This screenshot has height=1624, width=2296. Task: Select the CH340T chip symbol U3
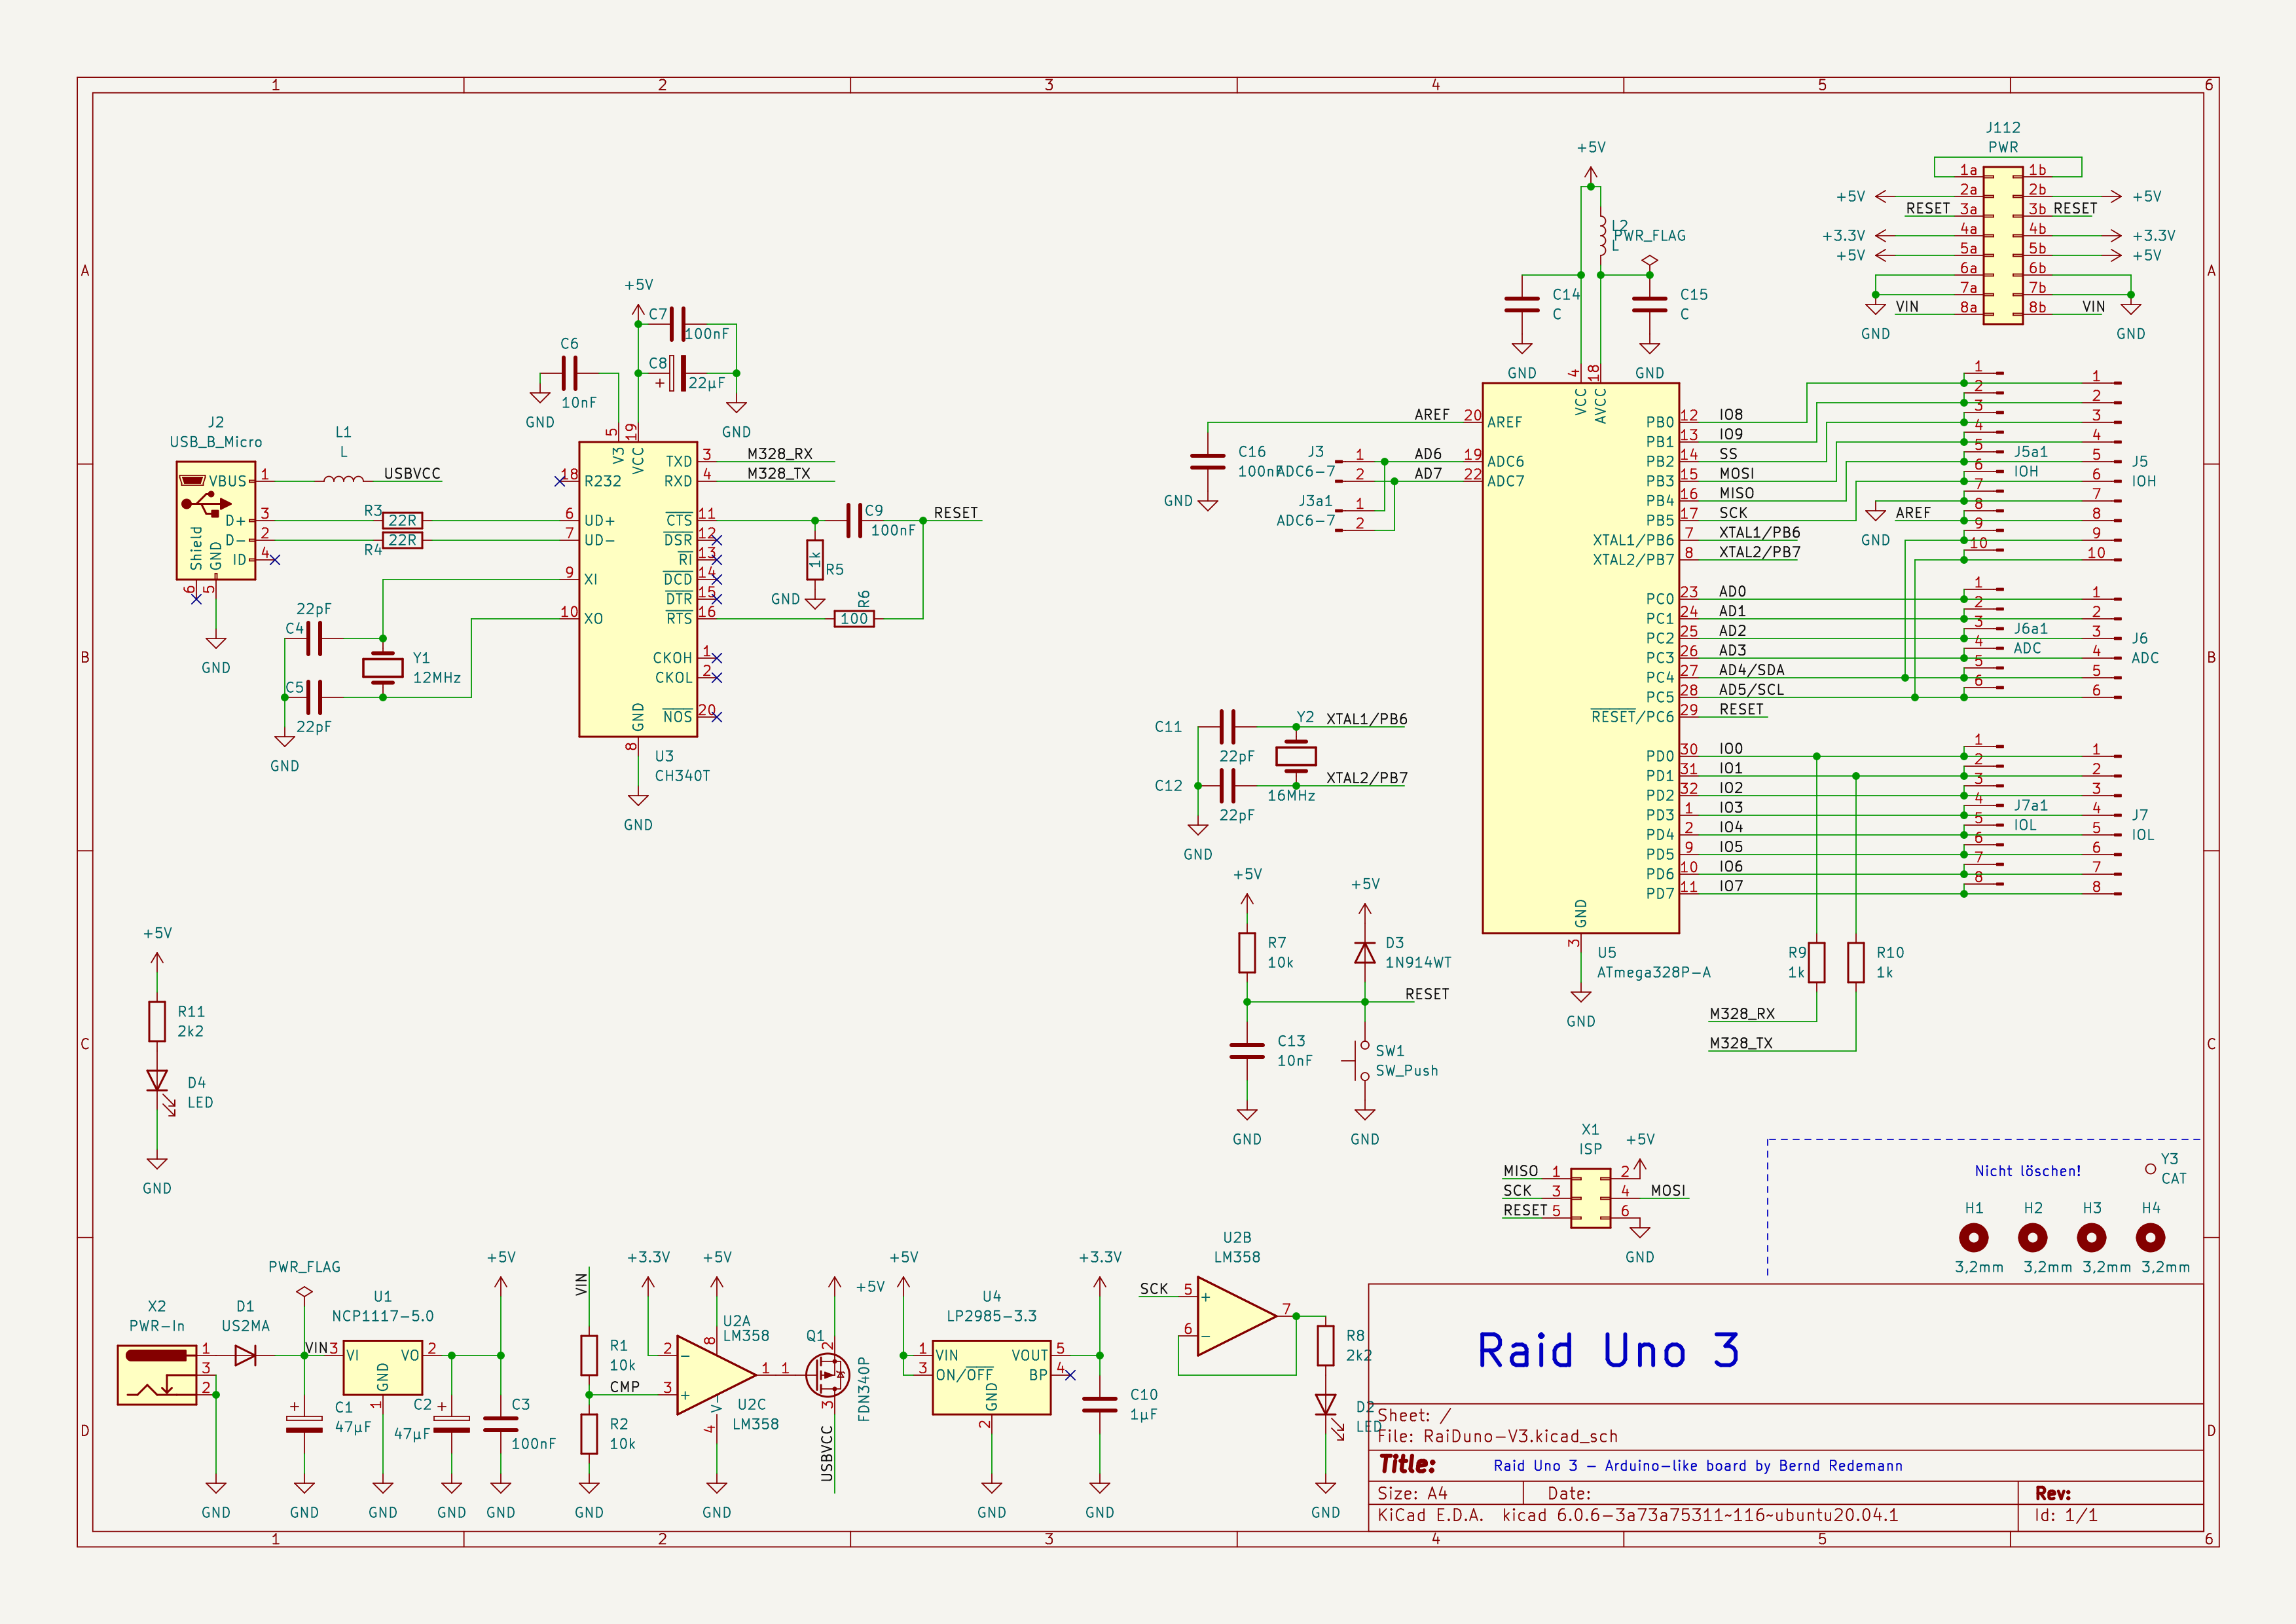[x=637, y=589]
